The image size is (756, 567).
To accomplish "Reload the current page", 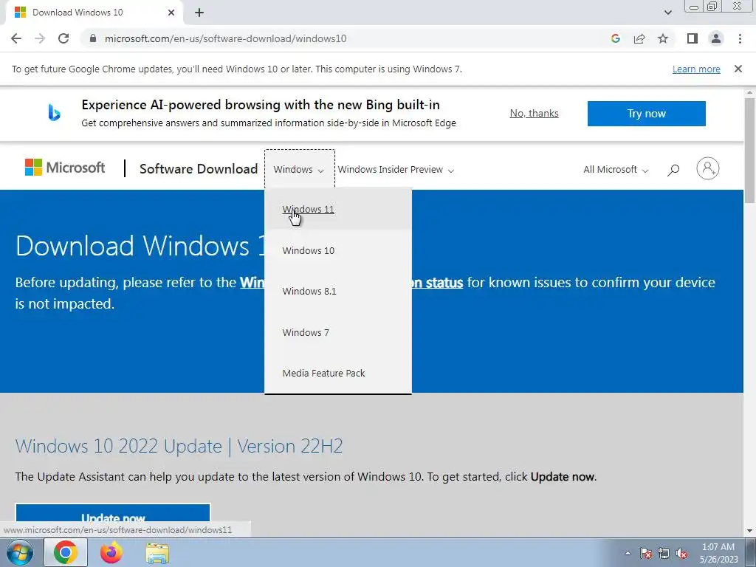I will (63, 38).
